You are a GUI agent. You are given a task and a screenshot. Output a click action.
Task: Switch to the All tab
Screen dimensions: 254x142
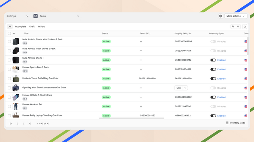tap(10, 26)
